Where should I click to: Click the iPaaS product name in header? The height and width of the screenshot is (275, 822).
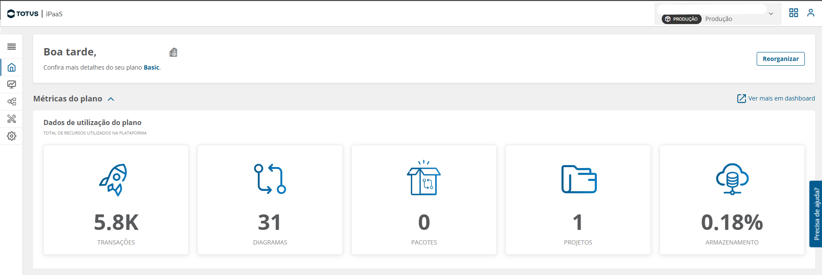pyautogui.click(x=54, y=14)
